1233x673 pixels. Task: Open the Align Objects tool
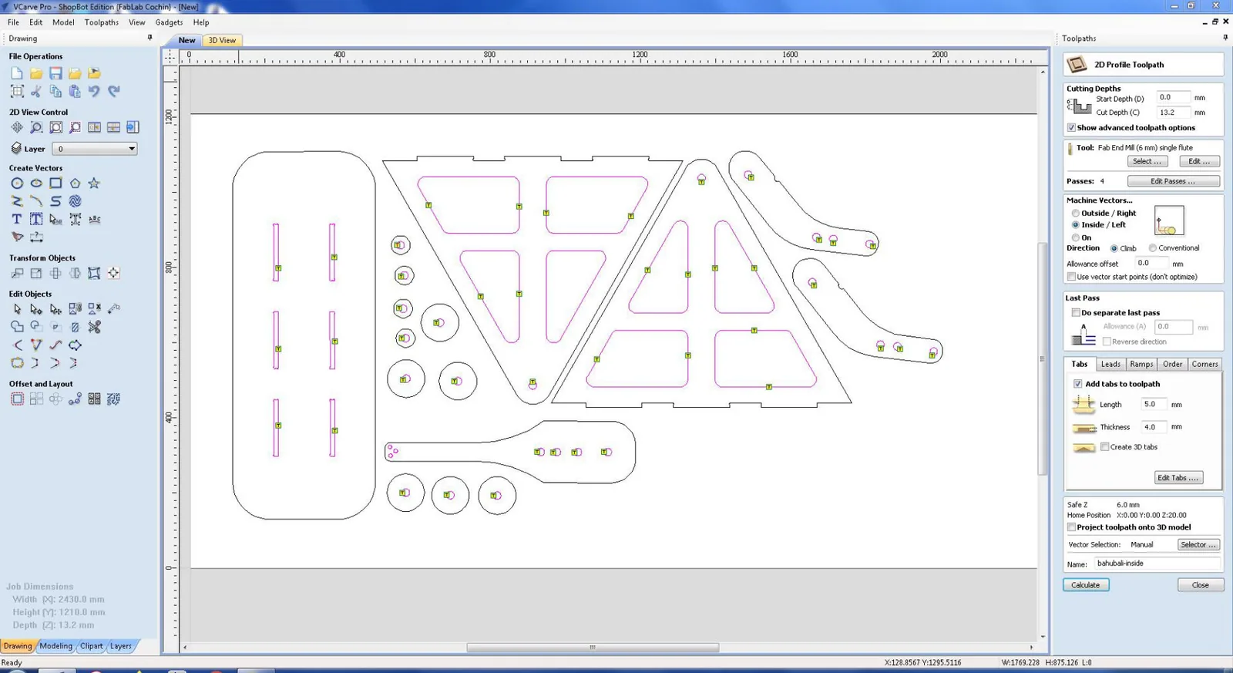[113, 273]
